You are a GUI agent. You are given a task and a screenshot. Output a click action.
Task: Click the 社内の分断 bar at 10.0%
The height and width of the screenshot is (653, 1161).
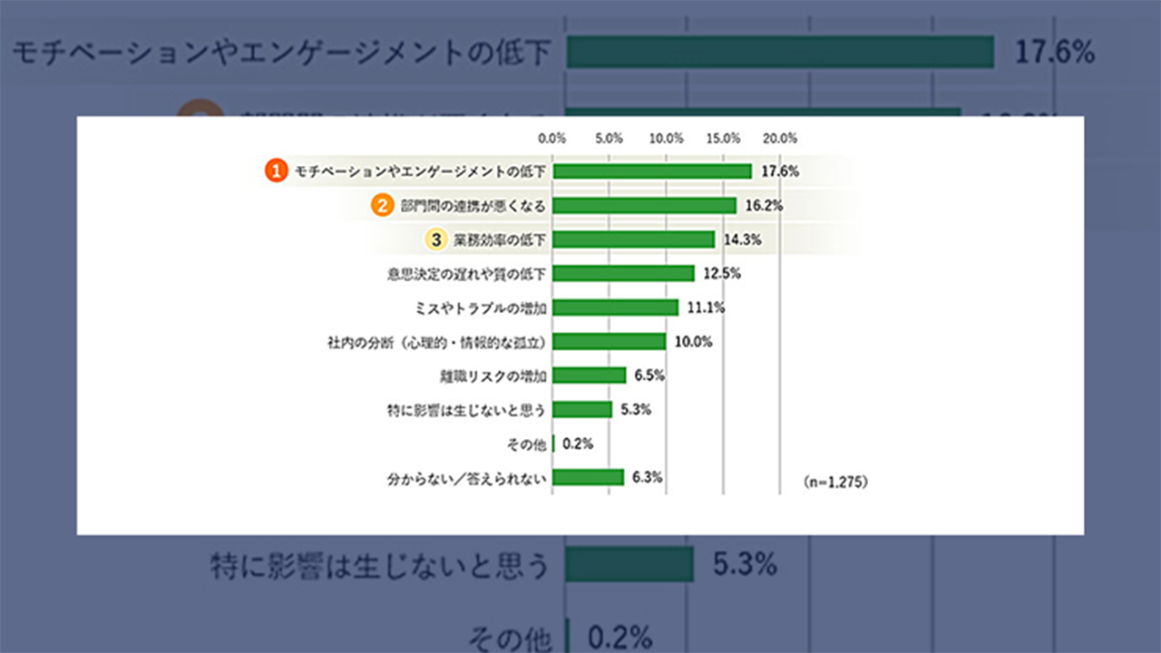point(609,341)
